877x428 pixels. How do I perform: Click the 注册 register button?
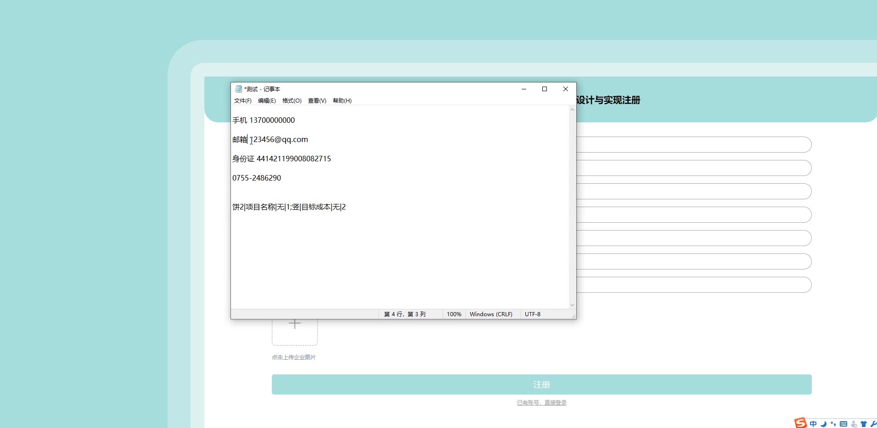(542, 384)
